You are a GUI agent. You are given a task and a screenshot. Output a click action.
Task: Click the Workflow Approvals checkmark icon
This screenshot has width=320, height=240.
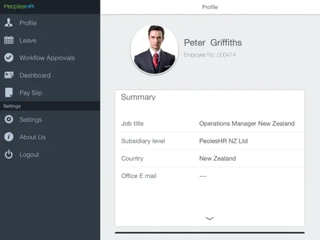[x=9, y=57]
